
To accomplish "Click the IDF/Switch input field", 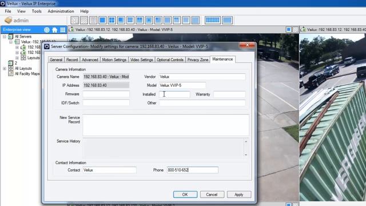I will [x=106, y=103].
